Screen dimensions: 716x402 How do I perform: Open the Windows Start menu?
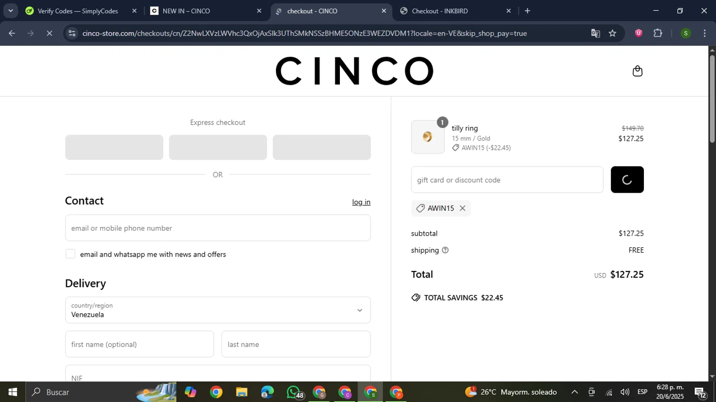coord(13,392)
